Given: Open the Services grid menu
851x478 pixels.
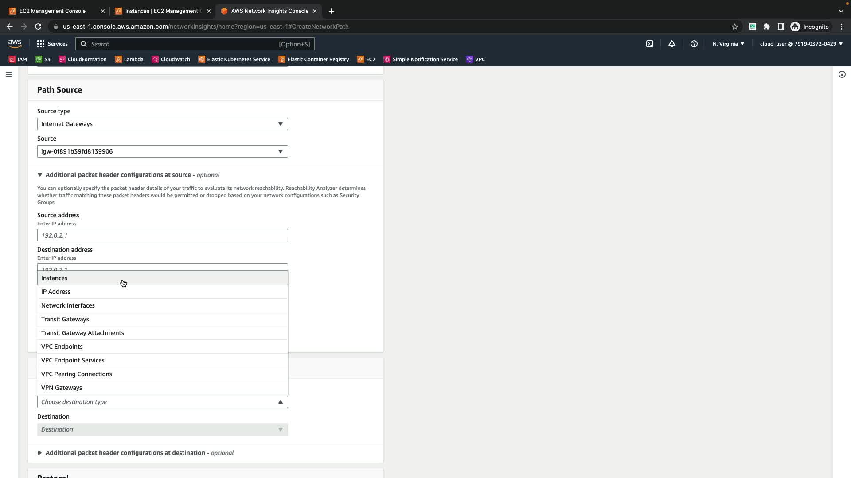Looking at the screenshot, I should [x=52, y=44].
